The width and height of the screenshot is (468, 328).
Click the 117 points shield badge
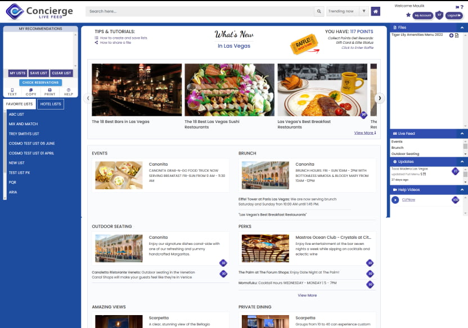(439, 15)
